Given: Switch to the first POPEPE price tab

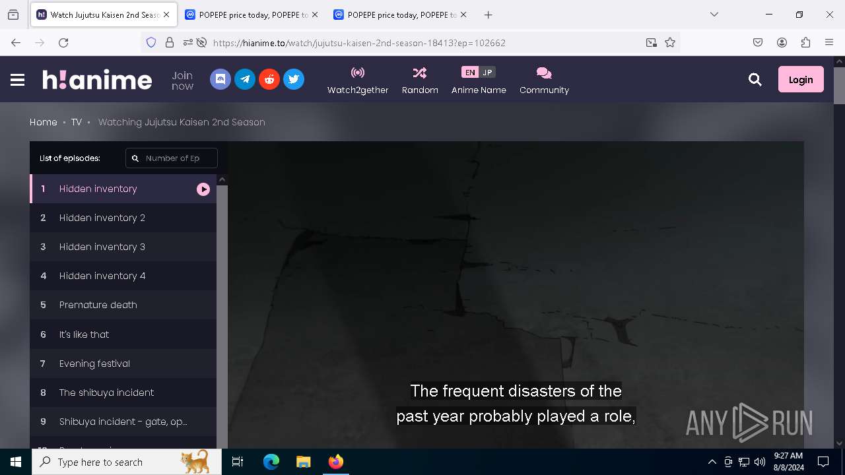Looking at the screenshot, I should click(246, 15).
